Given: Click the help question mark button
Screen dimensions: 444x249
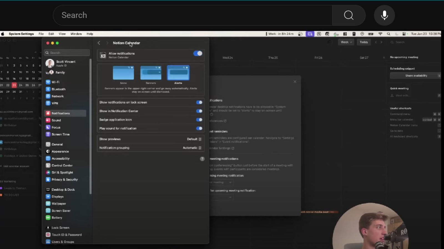Looking at the screenshot, I should tap(202, 159).
